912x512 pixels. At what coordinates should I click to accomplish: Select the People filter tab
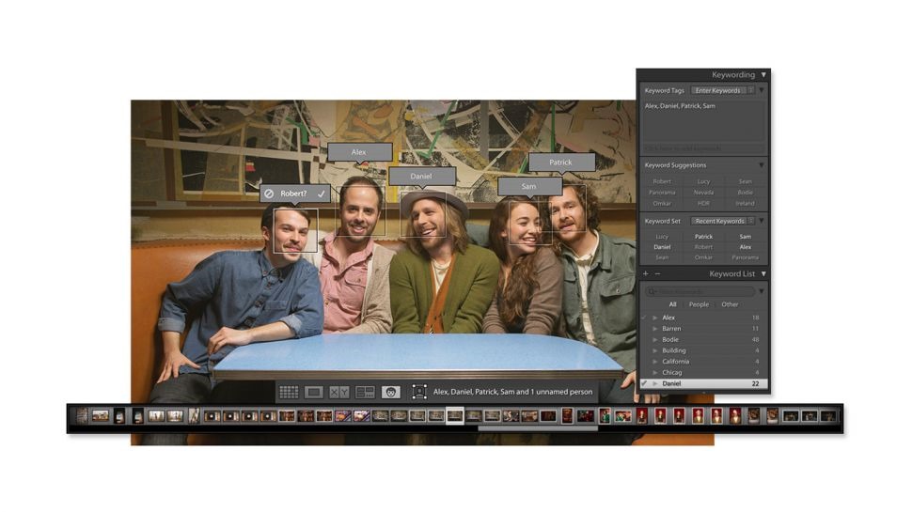699,304
